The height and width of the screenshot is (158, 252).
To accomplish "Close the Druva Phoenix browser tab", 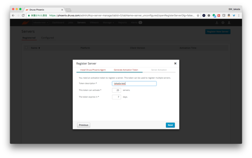I will coord(62,10).
